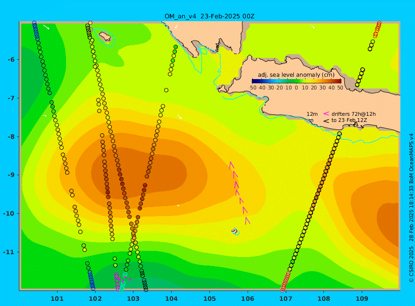Click the black drifter arrow in the legend
415x306 pixels.
pos(326,121)
